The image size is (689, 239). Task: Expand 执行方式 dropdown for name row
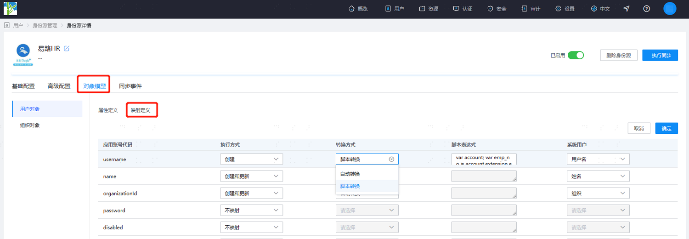[251, 176]
